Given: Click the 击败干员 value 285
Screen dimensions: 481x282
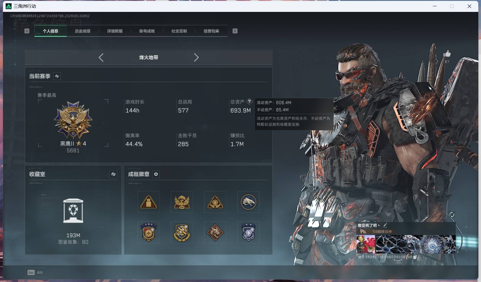Looking at the screenshot, I should [x=183, y=144].
